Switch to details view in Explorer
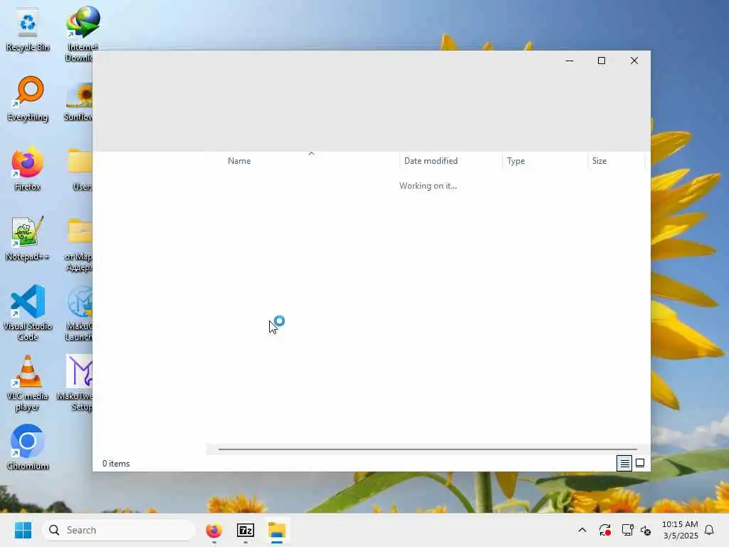 click(x=624, y=463)
